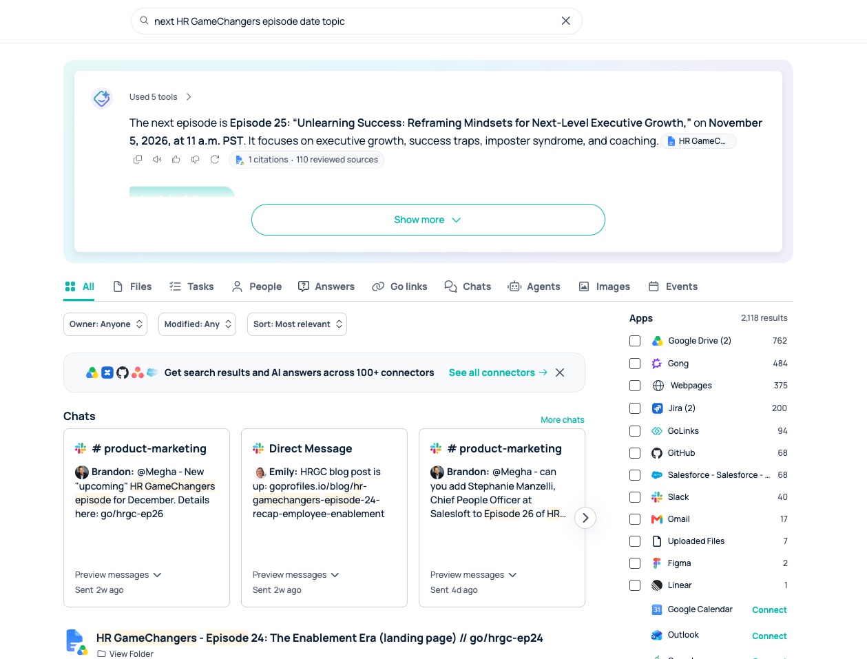This screenshot has width=867, height=659.
Task: Check the Slack filter checkbox
Action: [635, 497]
